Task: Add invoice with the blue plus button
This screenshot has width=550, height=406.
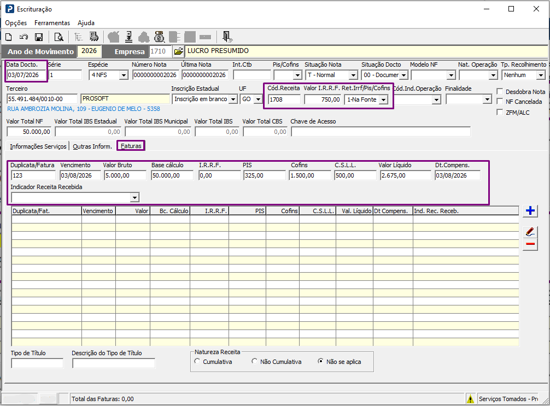Action: click(x=530, y=211)
